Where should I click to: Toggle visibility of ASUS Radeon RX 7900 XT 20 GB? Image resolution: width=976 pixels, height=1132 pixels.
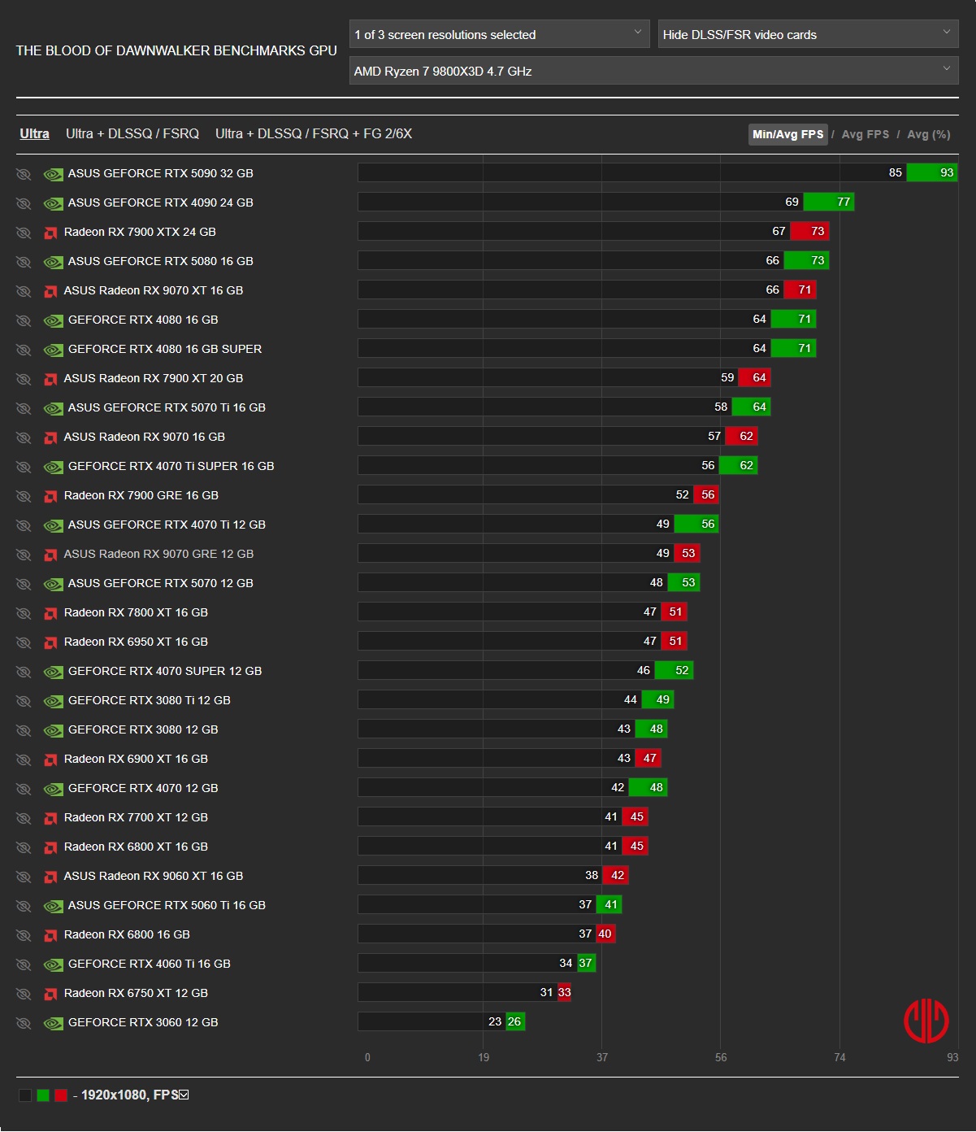click(24, 379)
